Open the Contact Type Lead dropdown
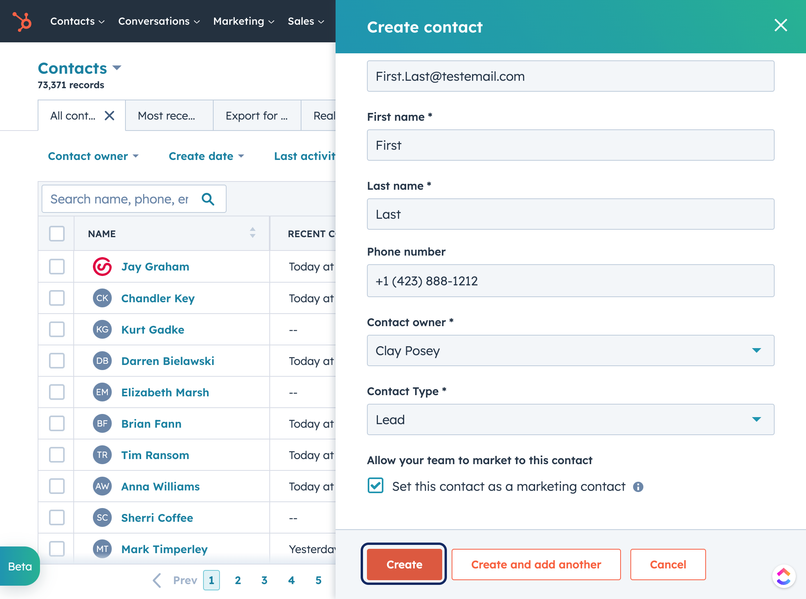 pyautogui.click(x=570, y=419)
